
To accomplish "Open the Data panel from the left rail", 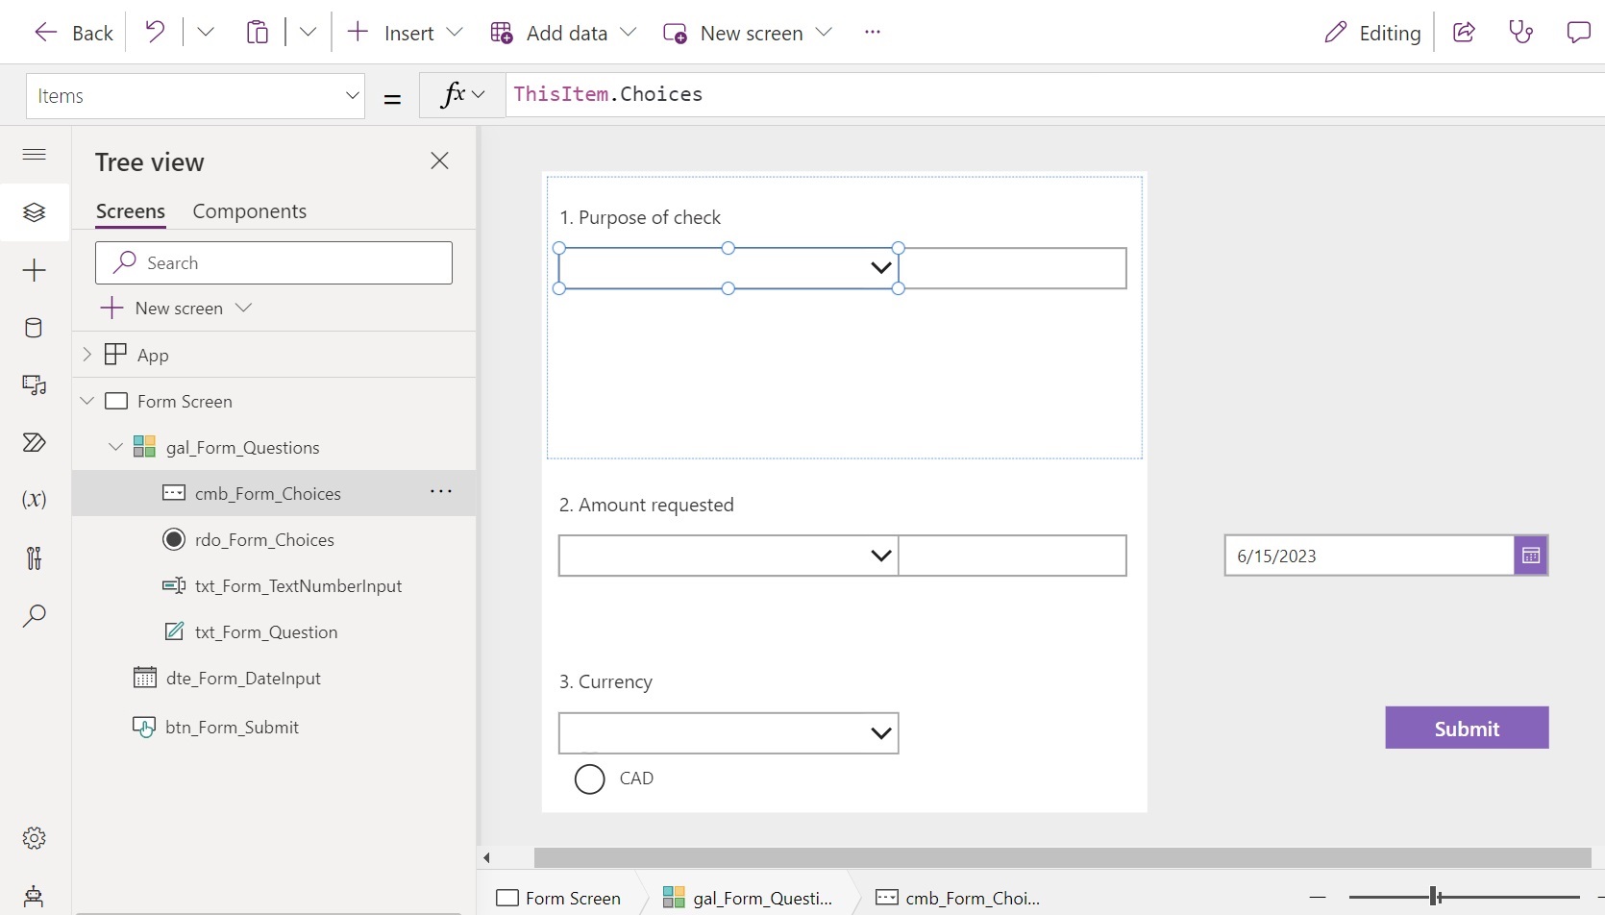I will [35, 327].
